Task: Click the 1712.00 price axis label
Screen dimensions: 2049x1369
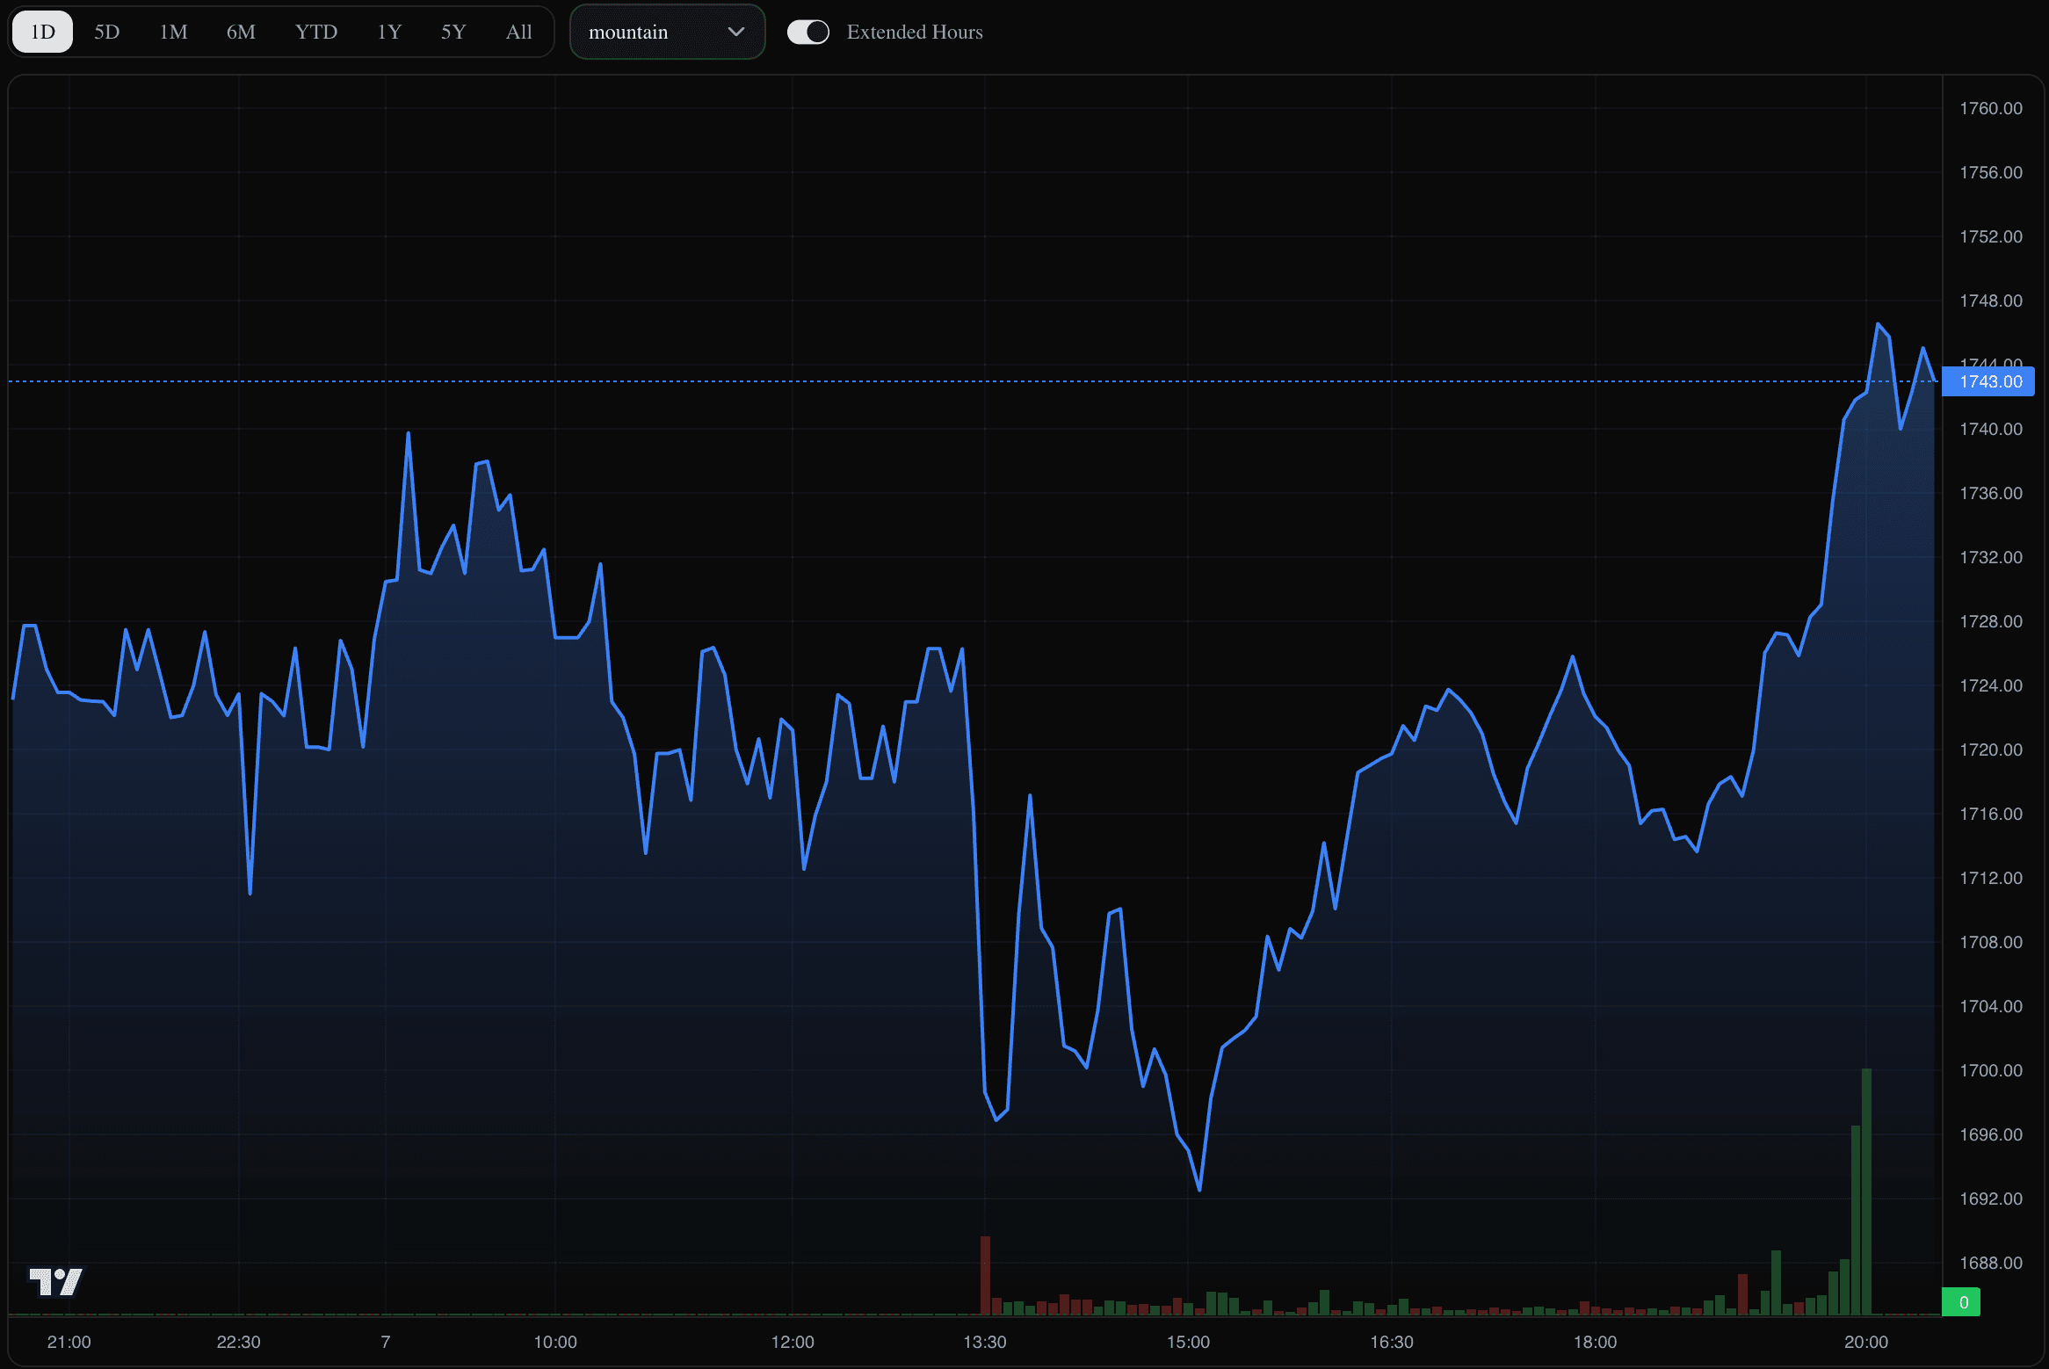Action: (1991, 878)
